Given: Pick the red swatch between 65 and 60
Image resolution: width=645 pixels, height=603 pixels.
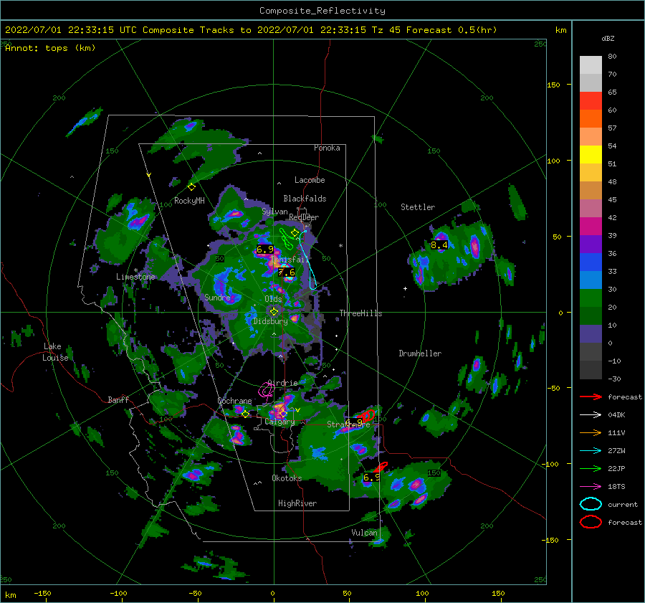Looking at the screenshot, I should [591, 101].
